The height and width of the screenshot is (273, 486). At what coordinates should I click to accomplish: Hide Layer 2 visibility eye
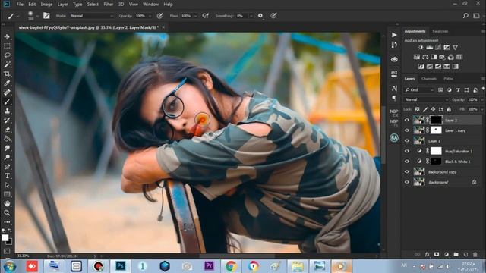[x=407, y=120]
